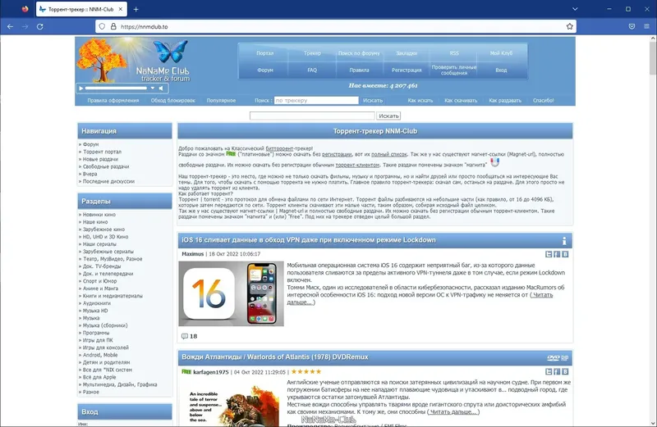Open the Как скачивать link

pos(461,100)
